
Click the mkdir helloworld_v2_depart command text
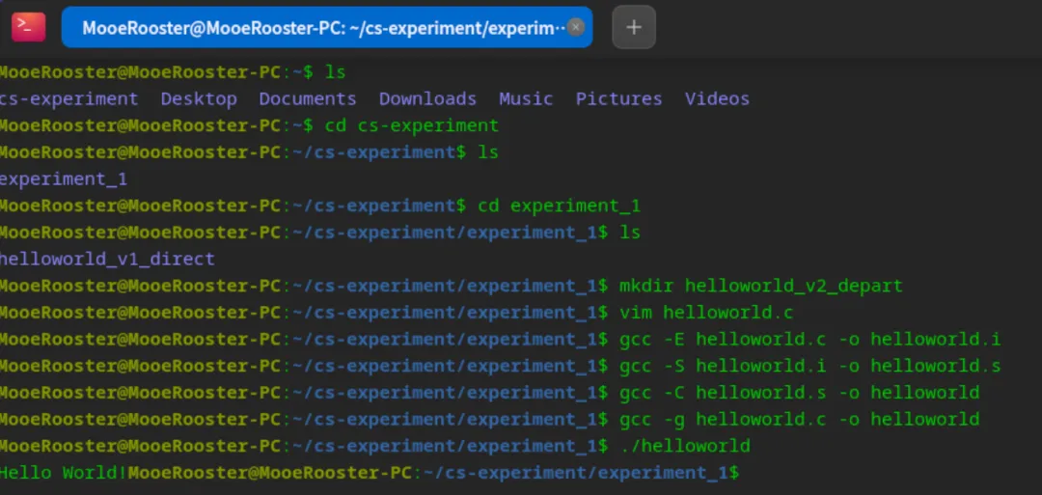click(761, 286)
